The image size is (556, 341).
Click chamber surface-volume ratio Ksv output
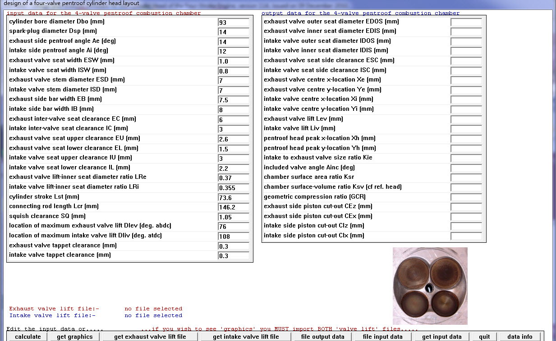point(466,187)
